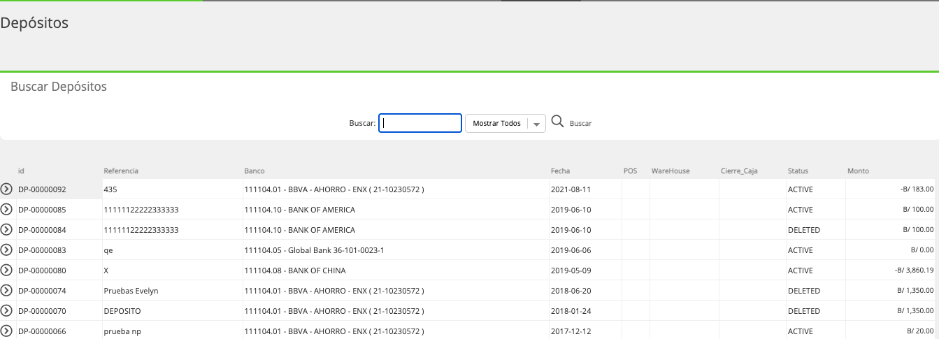Click date 2017-12-12 cell
This screenshot has height=339, width=939.
[x=585, y=331]
